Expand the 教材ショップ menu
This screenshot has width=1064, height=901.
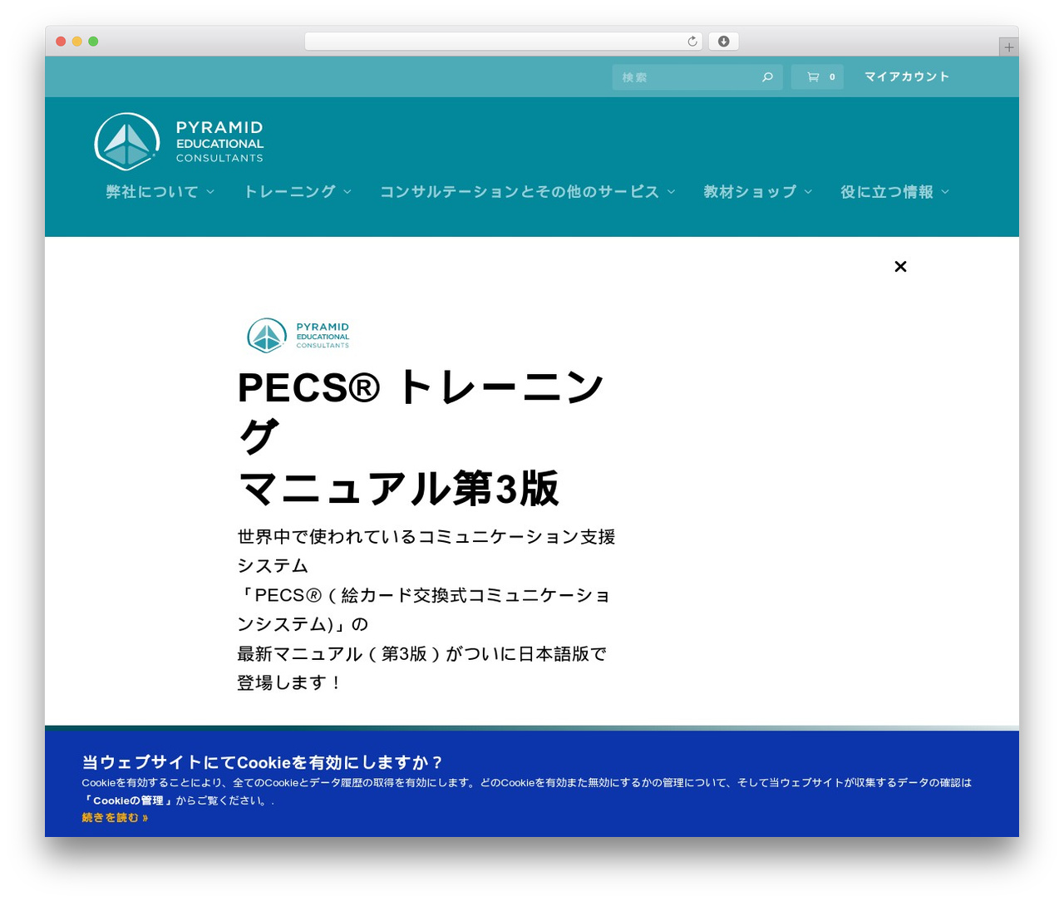point(757,192)
